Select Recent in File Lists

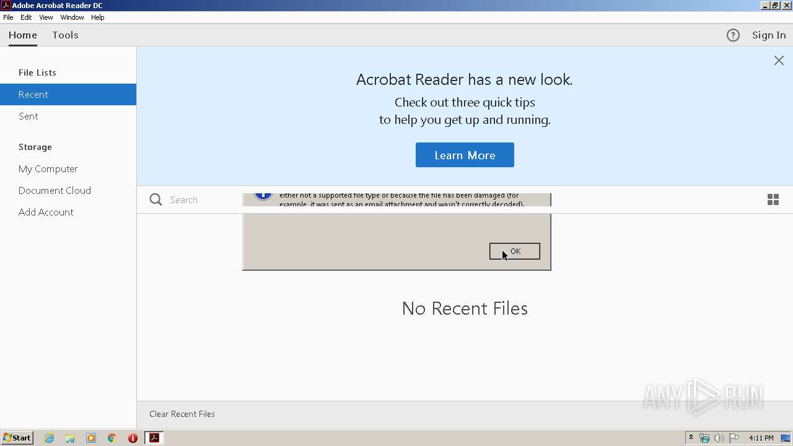point(68,95)
